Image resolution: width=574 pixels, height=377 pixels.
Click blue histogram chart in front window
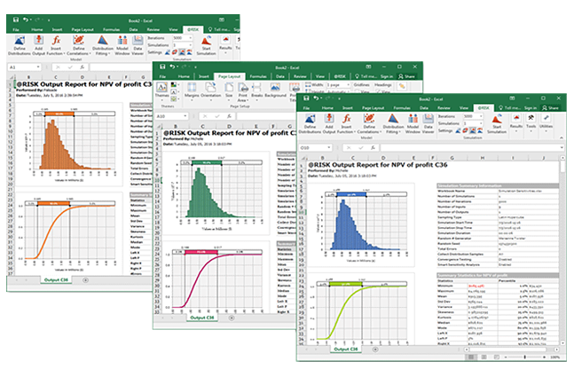coord(360,224)
